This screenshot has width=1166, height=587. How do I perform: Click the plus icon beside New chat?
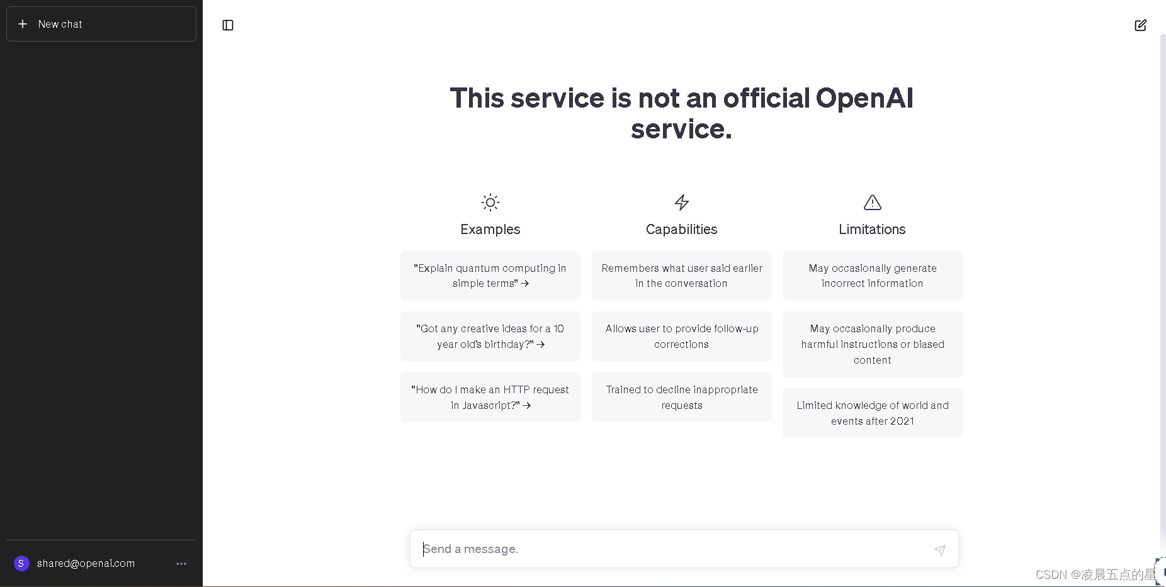(x=23, y=24)
